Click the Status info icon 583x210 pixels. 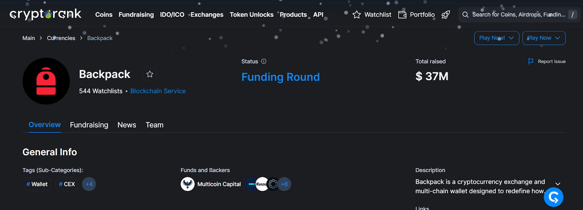[264, 61]
